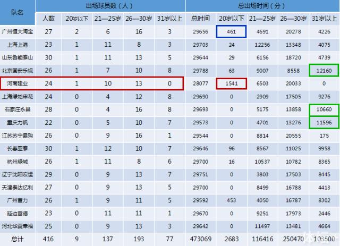Select the 出场球员数（人） header
The width and height of the screenshot is (340, 246).
109,5
